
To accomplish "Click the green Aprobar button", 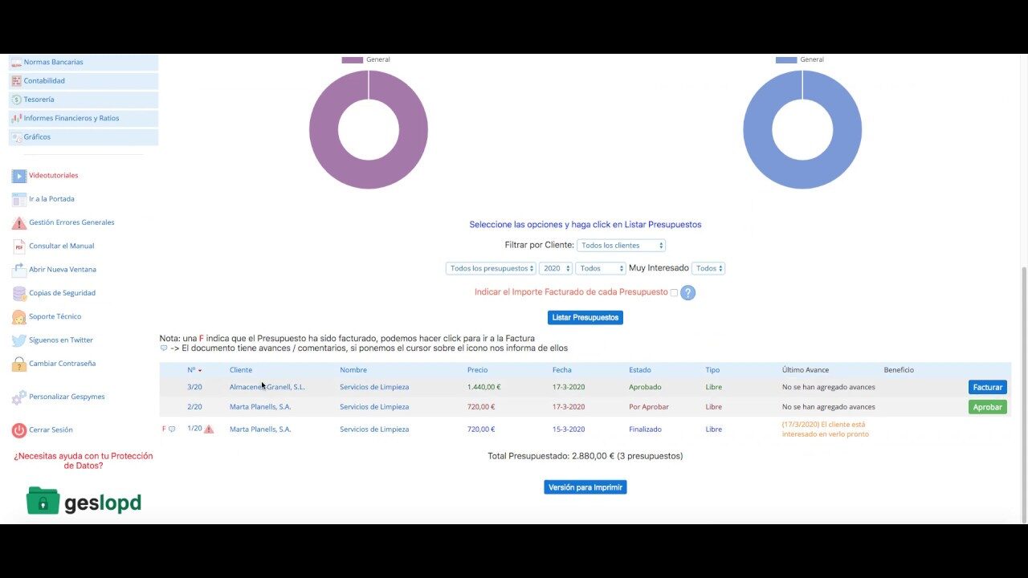I will [x=987, y=407].
